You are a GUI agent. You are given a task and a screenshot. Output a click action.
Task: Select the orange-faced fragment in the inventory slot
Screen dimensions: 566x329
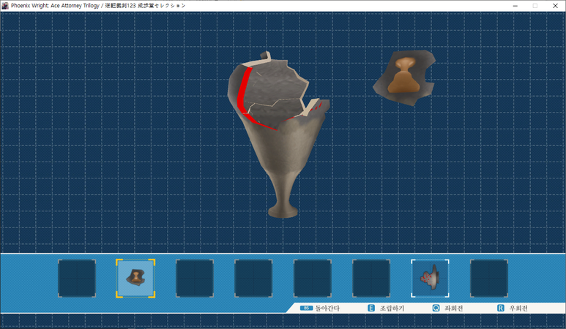coord(135,279)
